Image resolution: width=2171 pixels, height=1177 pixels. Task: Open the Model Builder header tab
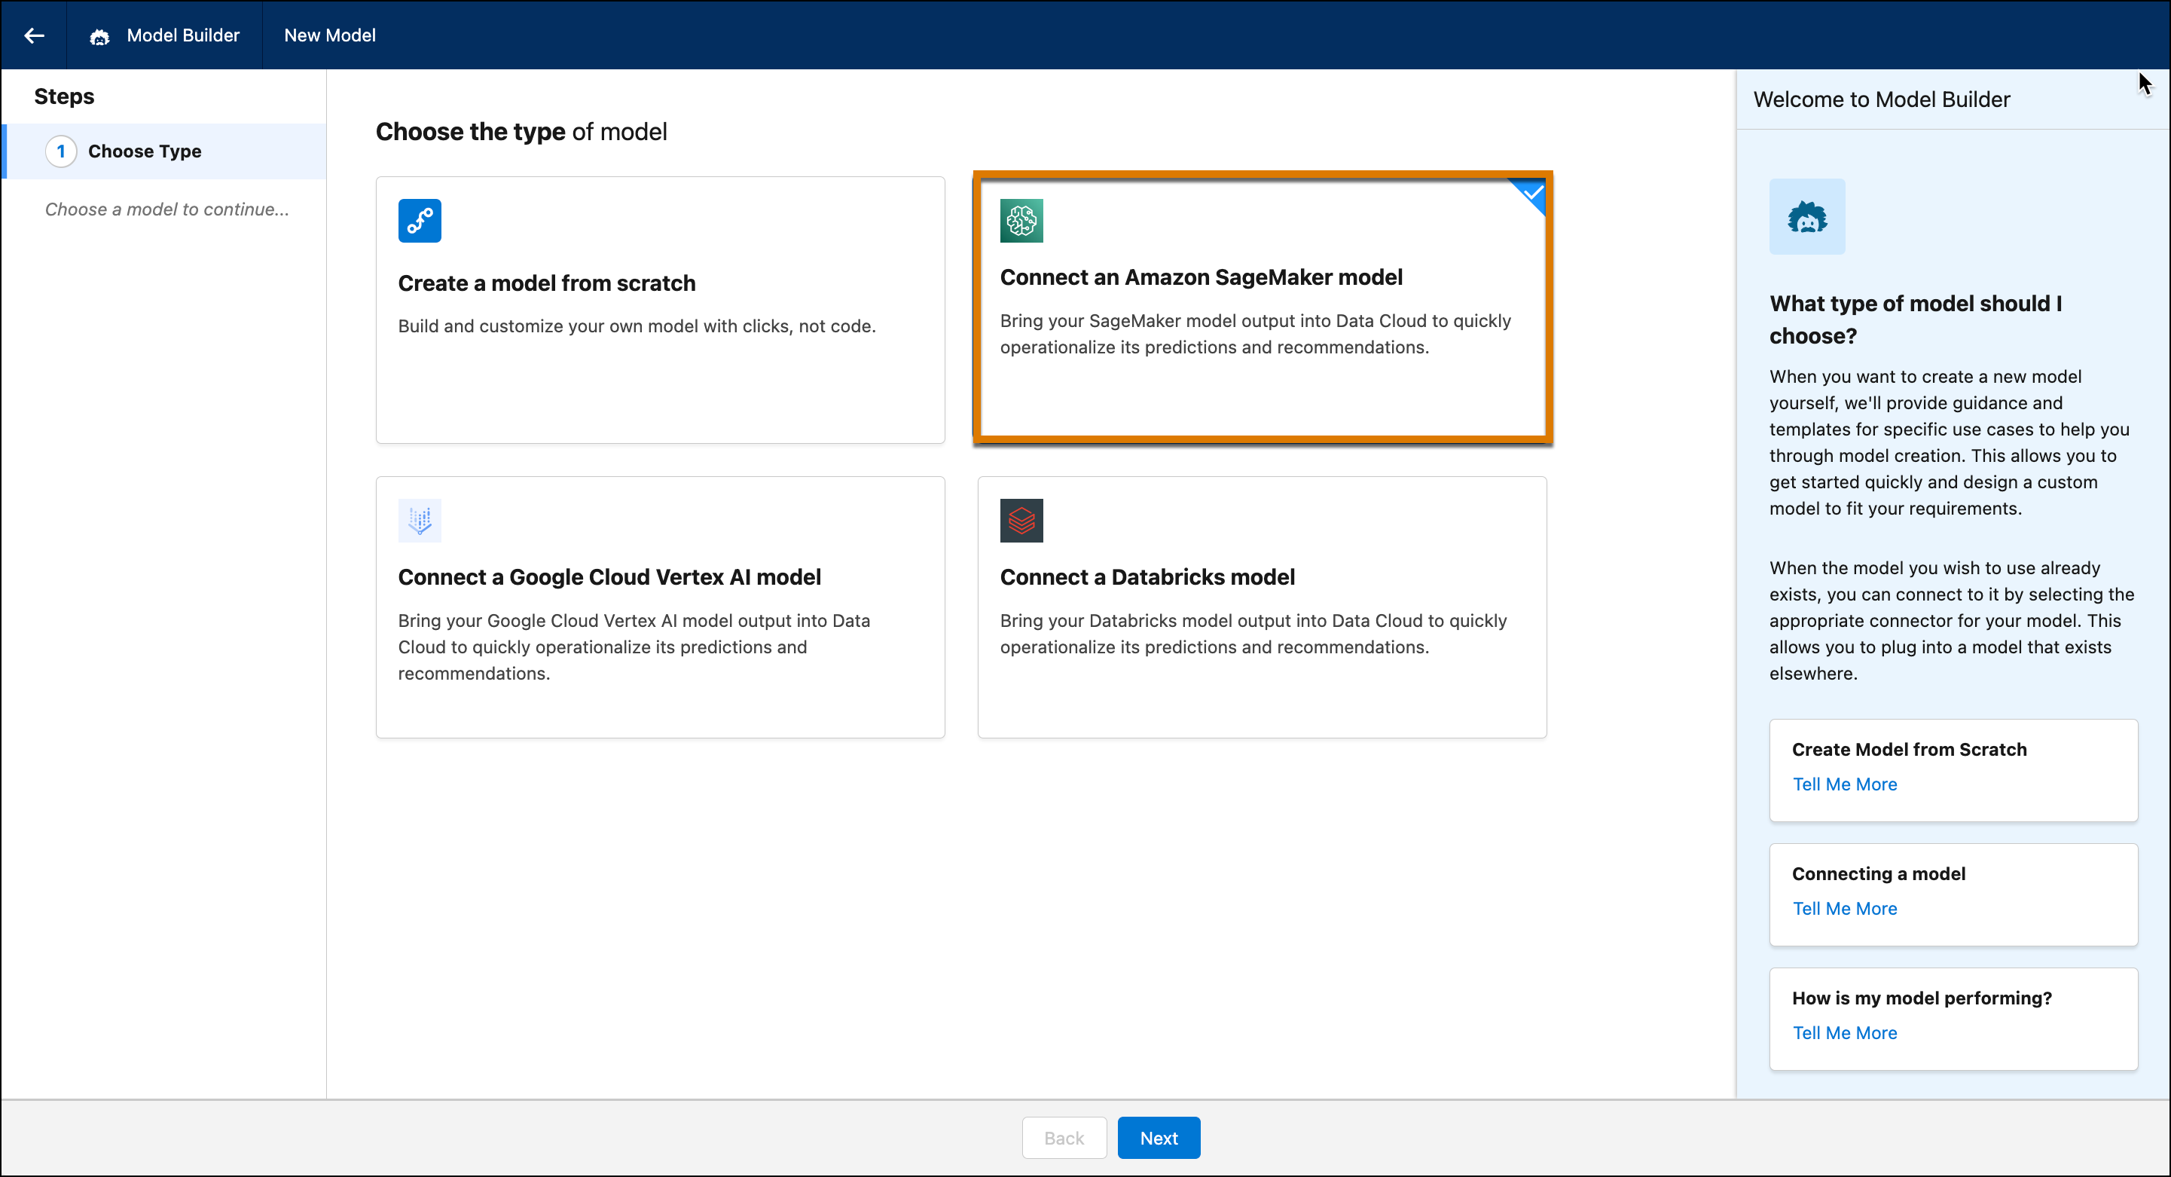(165, 35)
